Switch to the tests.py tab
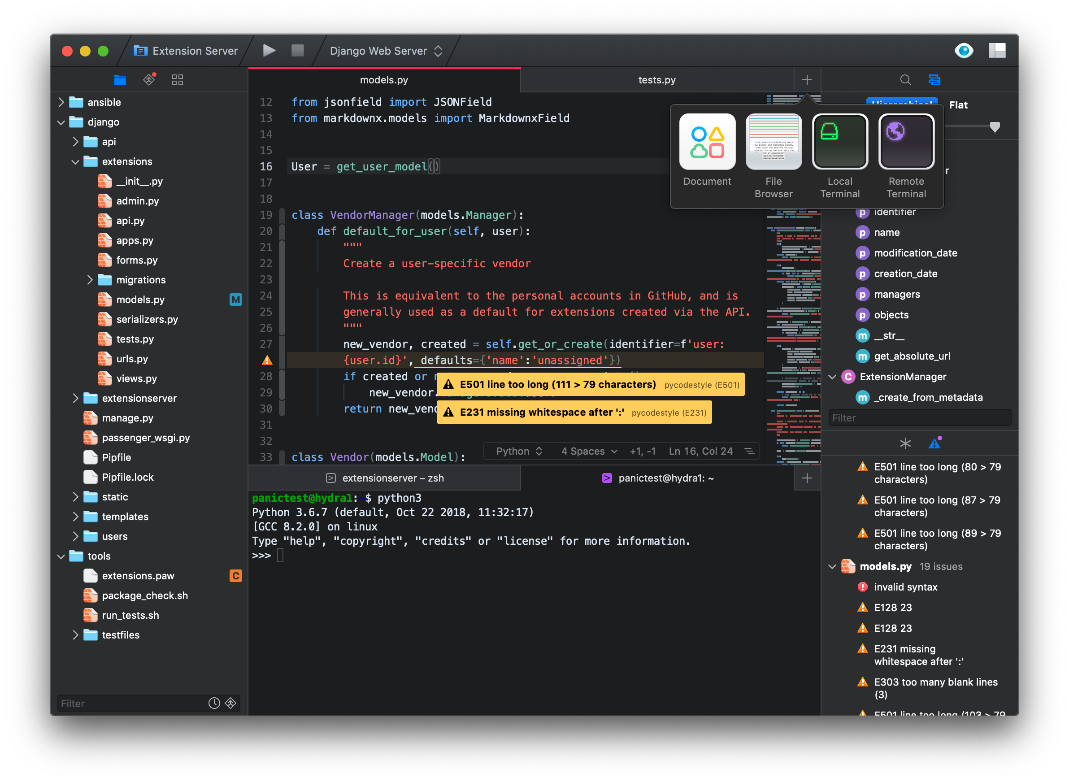The width and height of the screenshot is (1069, 782). point(656,80)
